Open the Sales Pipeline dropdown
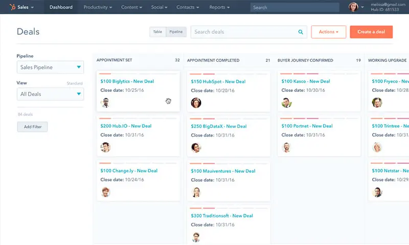The image size is (409, 245). coord(50,67)
